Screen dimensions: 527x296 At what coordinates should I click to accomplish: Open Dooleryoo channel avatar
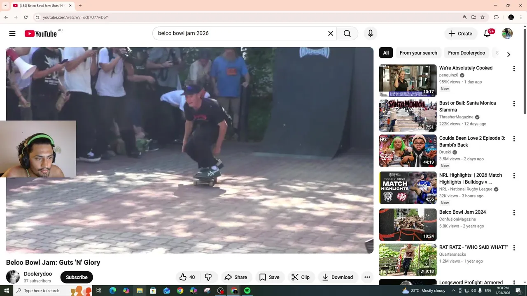13,277
